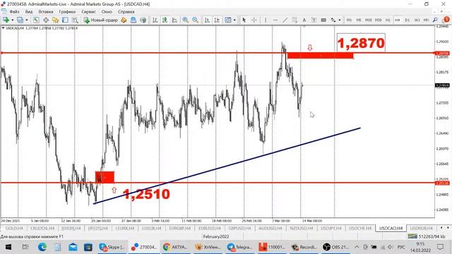452x254 pixels.
Task: Zoom in on the chart
Action: click(185, 20)
